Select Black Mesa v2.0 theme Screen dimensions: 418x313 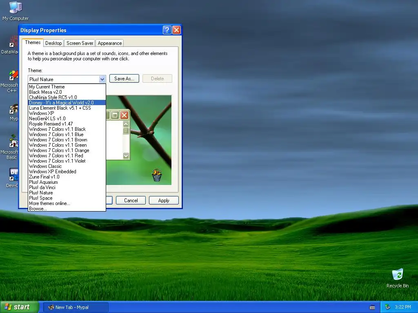(x=67, y=92)
